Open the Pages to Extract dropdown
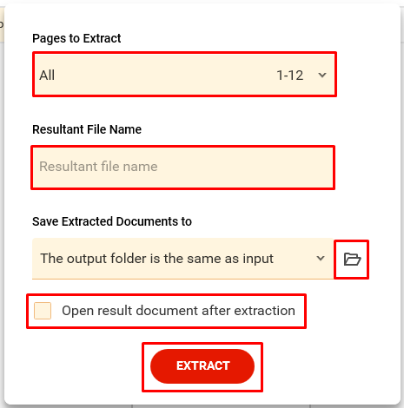Viewport: 404px width, 408px height. pos(184,75)
